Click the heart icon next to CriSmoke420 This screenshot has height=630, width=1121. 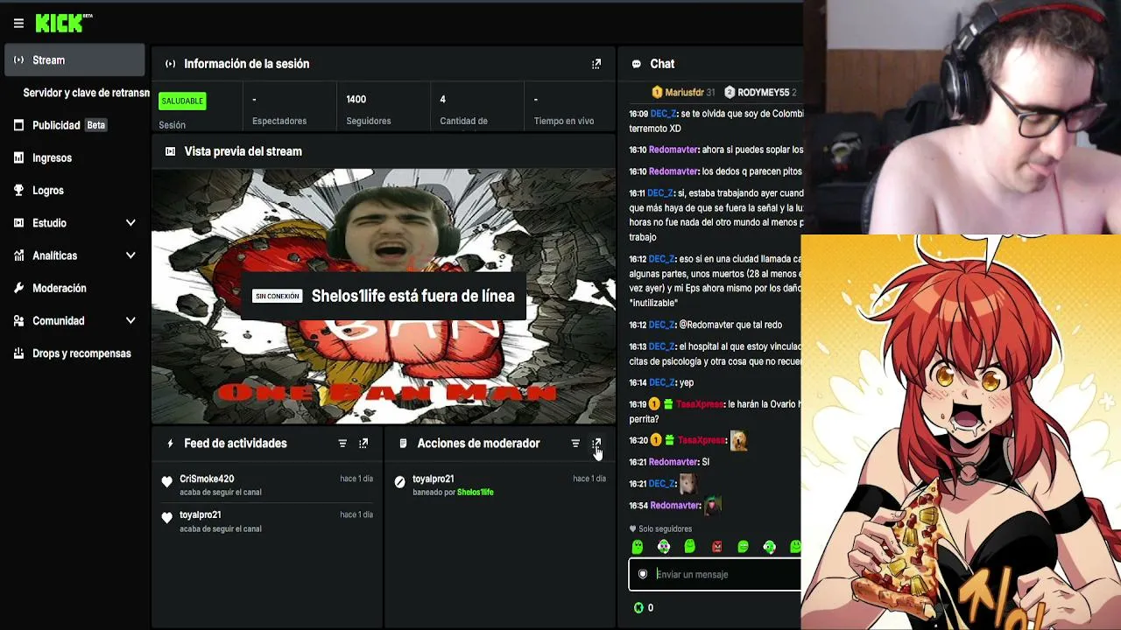167,481
